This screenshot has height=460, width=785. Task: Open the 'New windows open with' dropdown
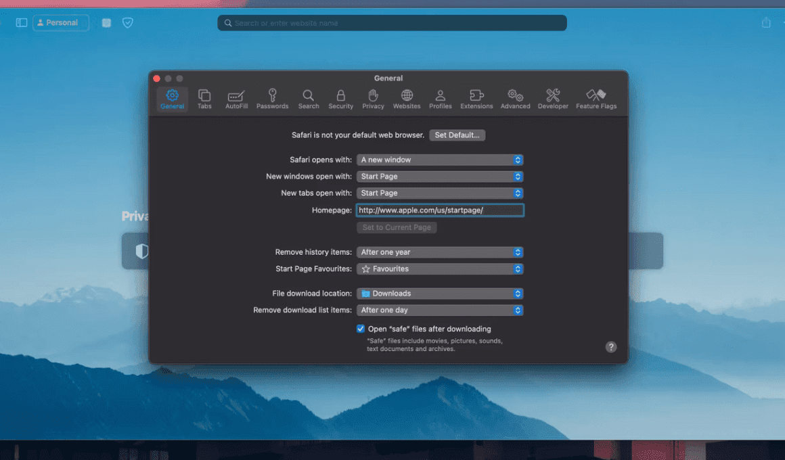pyautogui.click(x=440, y=176)
